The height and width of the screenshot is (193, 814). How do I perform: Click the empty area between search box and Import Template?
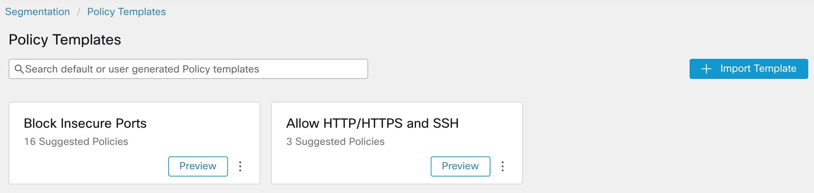click(x=529, y=69)
